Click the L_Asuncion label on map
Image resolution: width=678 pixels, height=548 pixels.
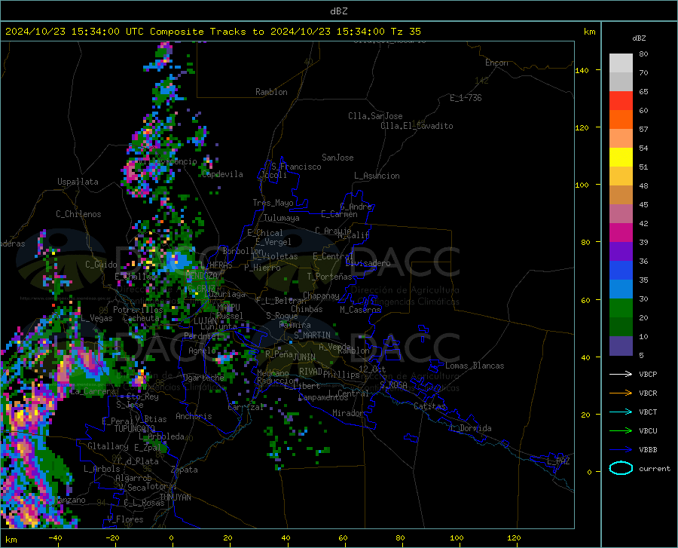point(377,176)
